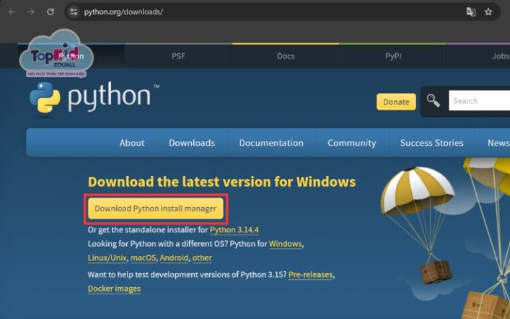Open the News menu
Screen dimensions: 510x319
(x=498, y=143)
